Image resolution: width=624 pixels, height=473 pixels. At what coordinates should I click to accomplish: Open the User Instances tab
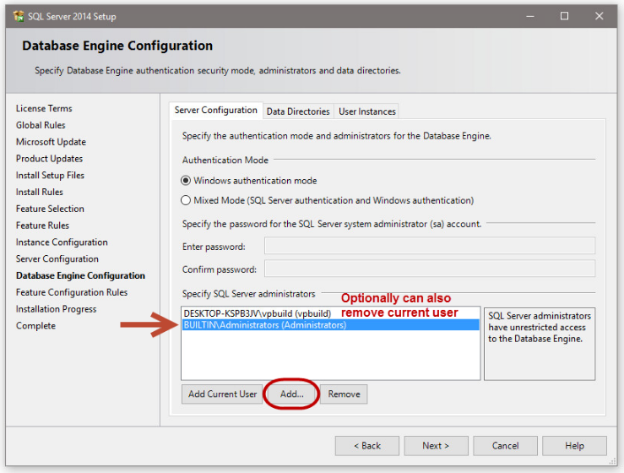pos(366,111)
